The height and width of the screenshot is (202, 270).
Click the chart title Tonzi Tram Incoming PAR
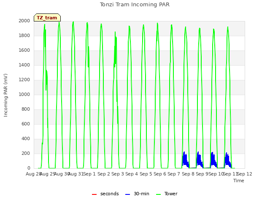click(x=135, y=5)
